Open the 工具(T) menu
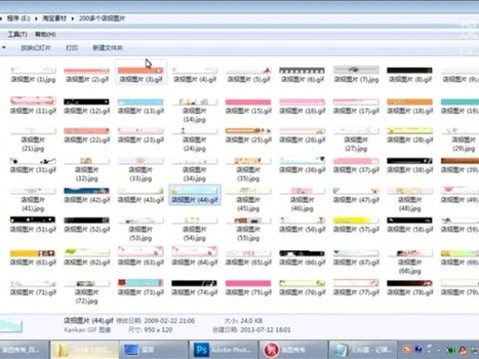 [17, 34]
